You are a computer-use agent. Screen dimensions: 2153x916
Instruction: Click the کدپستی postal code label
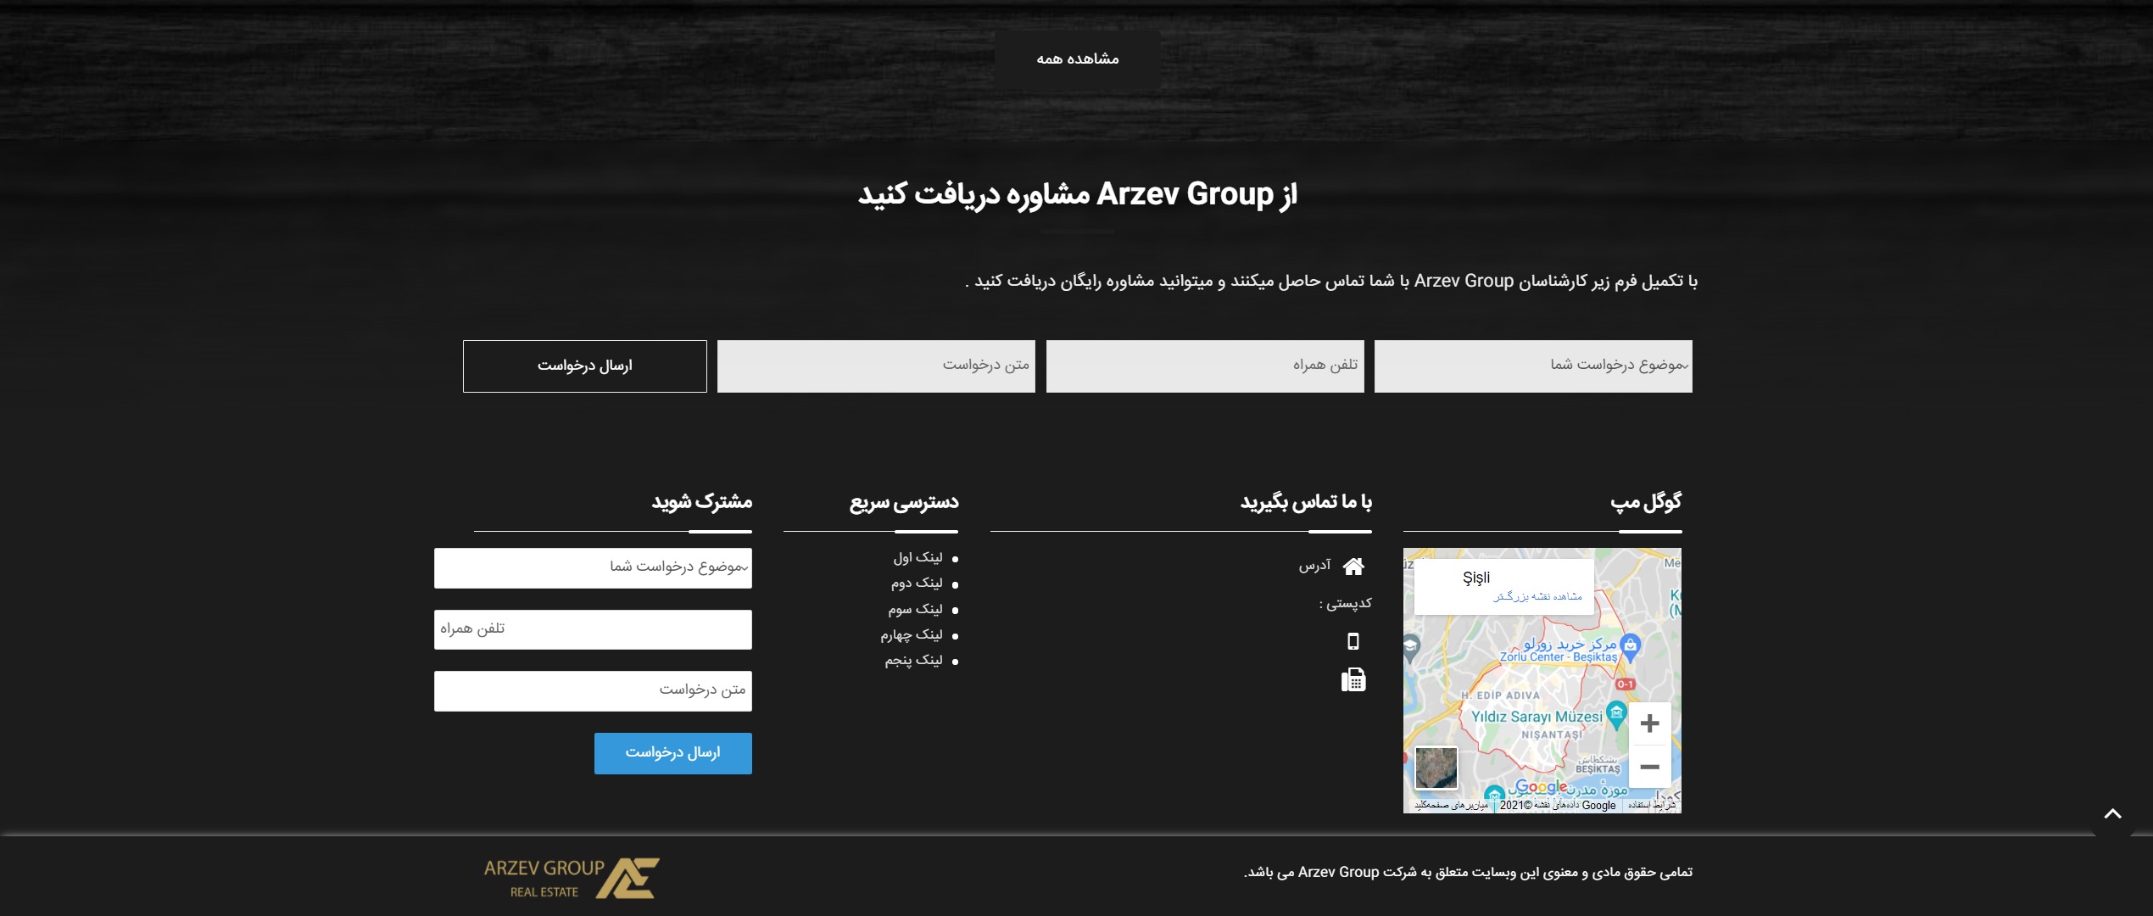(1345, 604)
